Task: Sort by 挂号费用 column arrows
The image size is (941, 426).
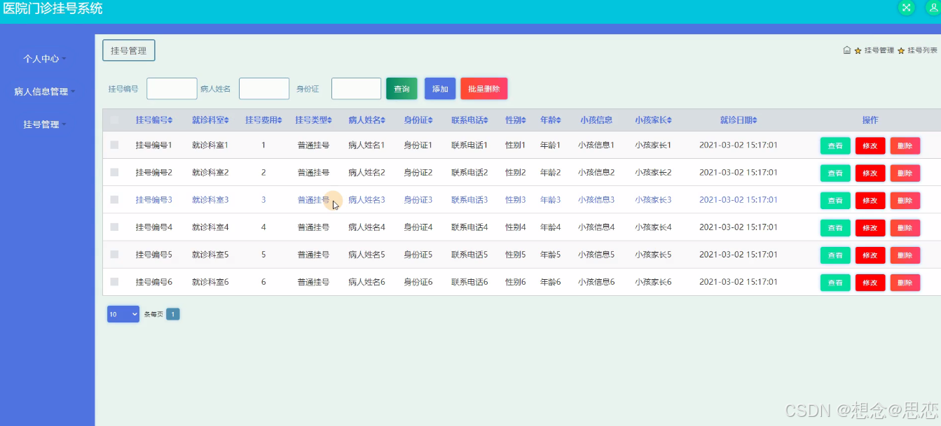Action: click(280, 120)
